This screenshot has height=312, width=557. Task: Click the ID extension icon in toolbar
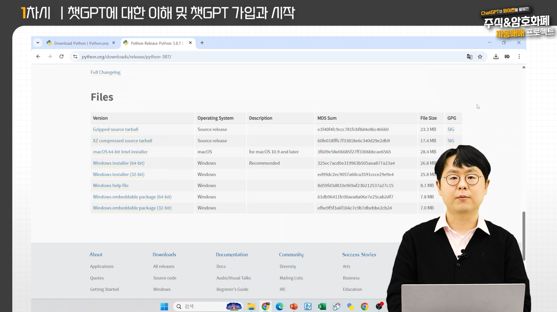pyautogui.click(x=507, y=57)
